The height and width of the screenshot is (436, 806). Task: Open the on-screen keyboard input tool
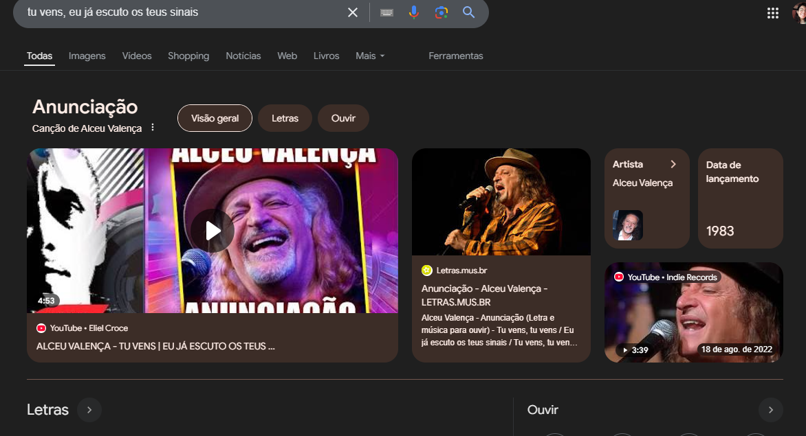pos(386,12)
